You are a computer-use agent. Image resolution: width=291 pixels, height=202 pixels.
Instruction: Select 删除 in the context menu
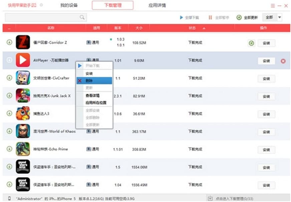89,81
